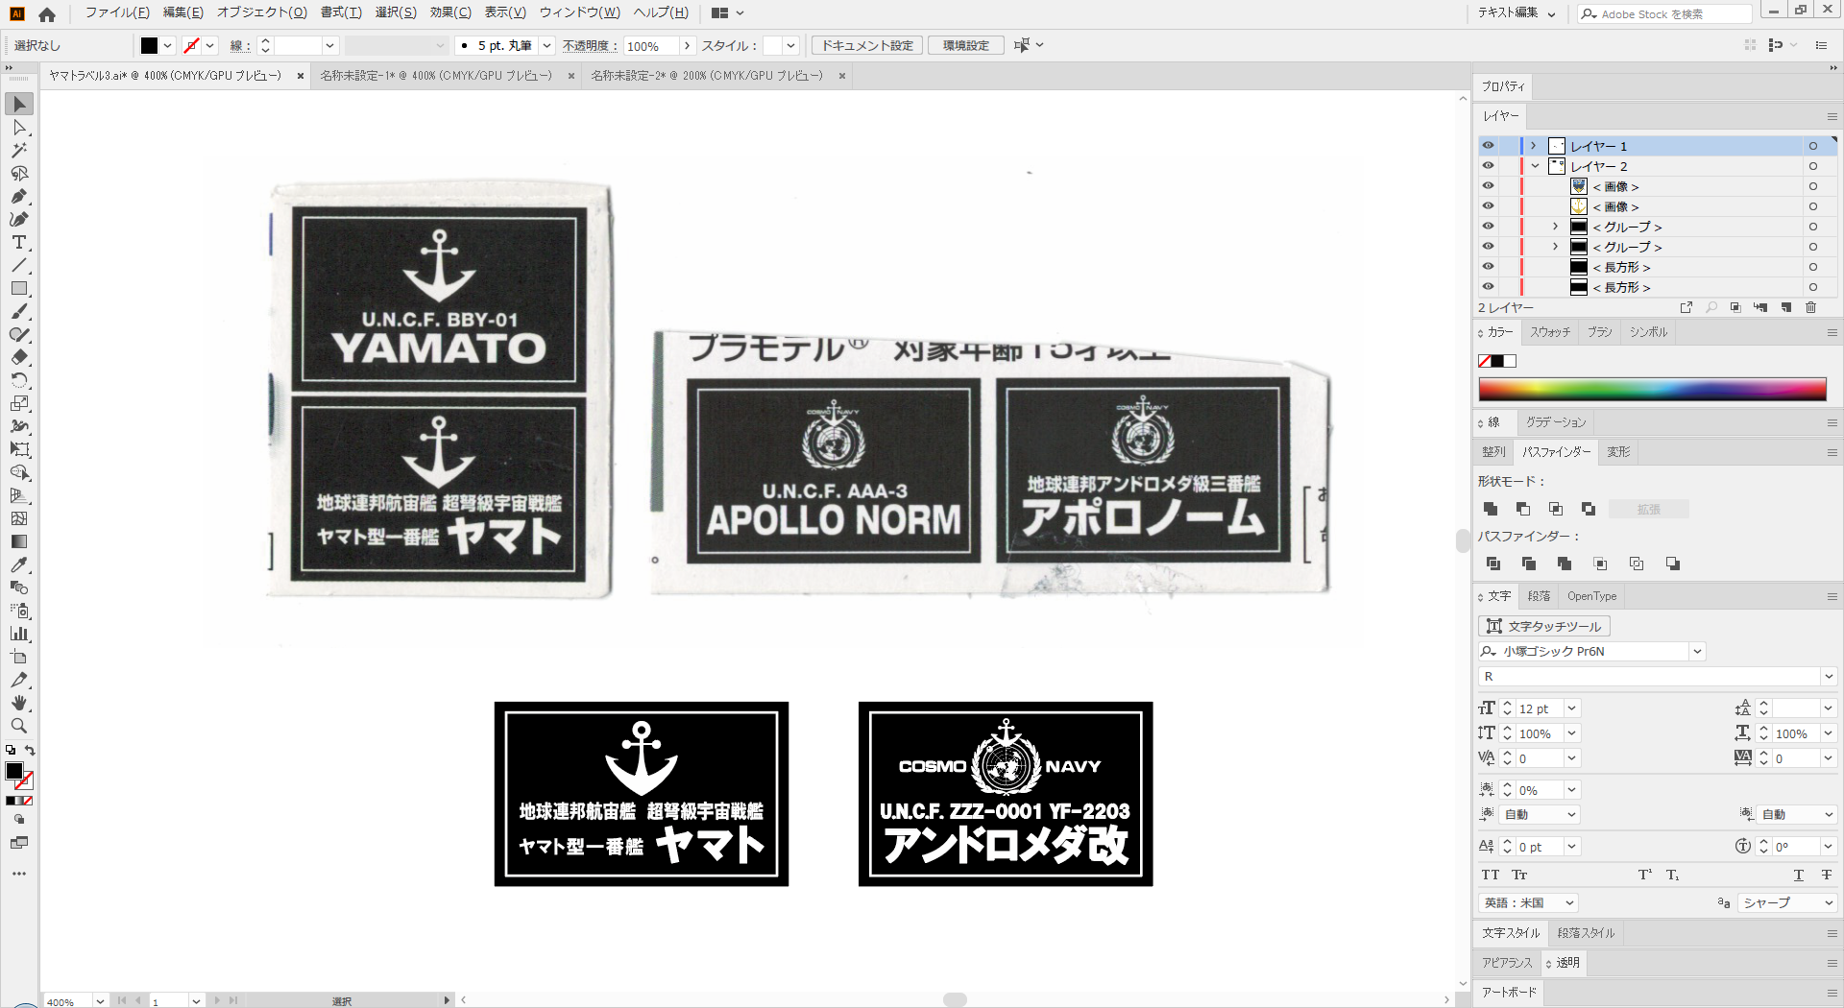Switch to the 名称未設定-1 document tab

pyautogui.click(x=436, y=75)
